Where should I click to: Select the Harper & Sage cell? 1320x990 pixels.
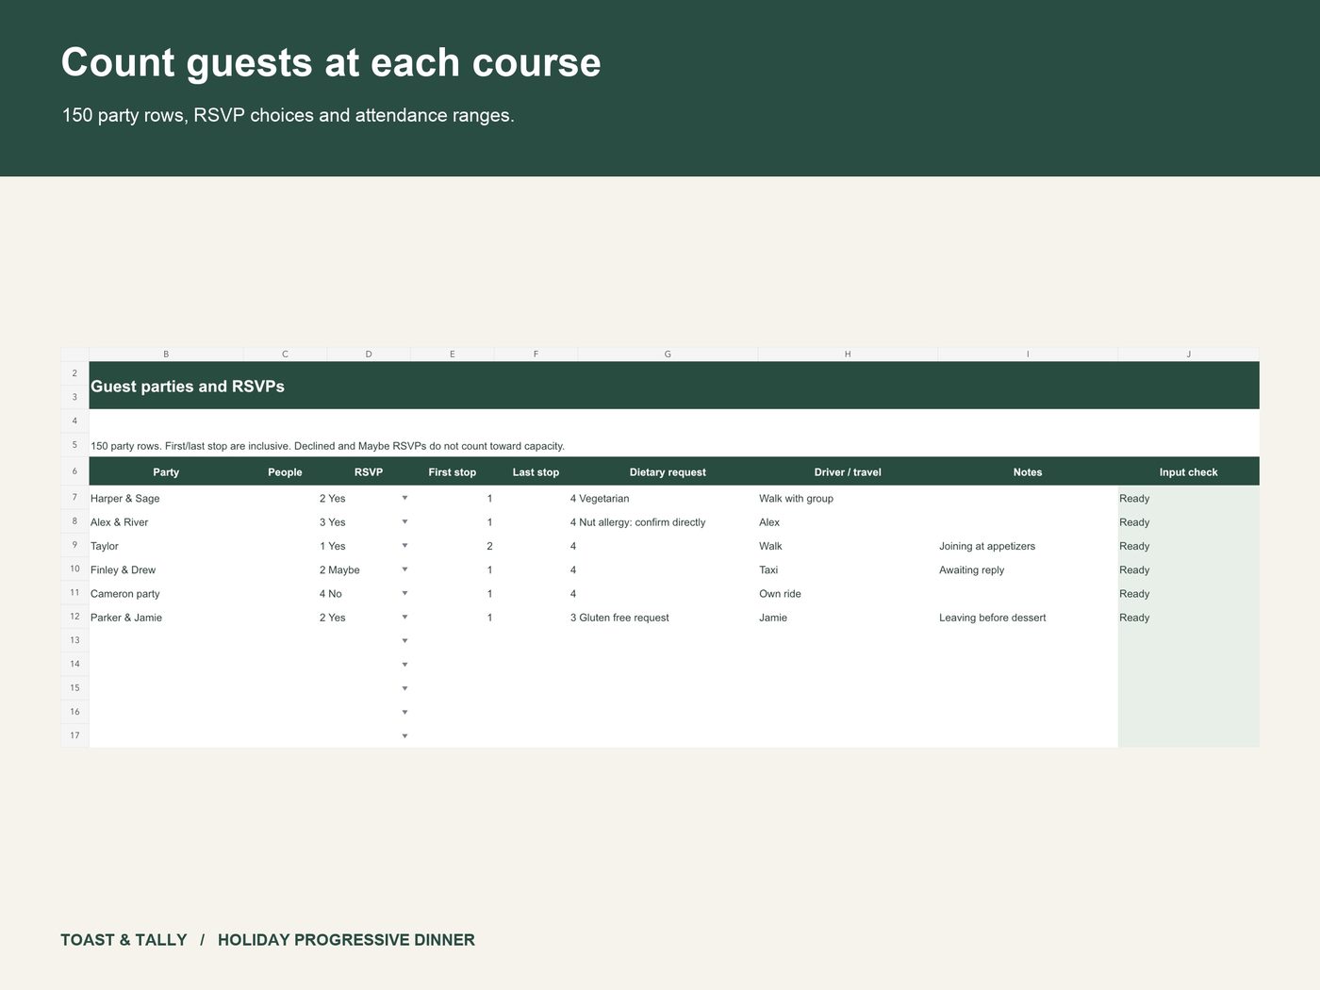166,499
